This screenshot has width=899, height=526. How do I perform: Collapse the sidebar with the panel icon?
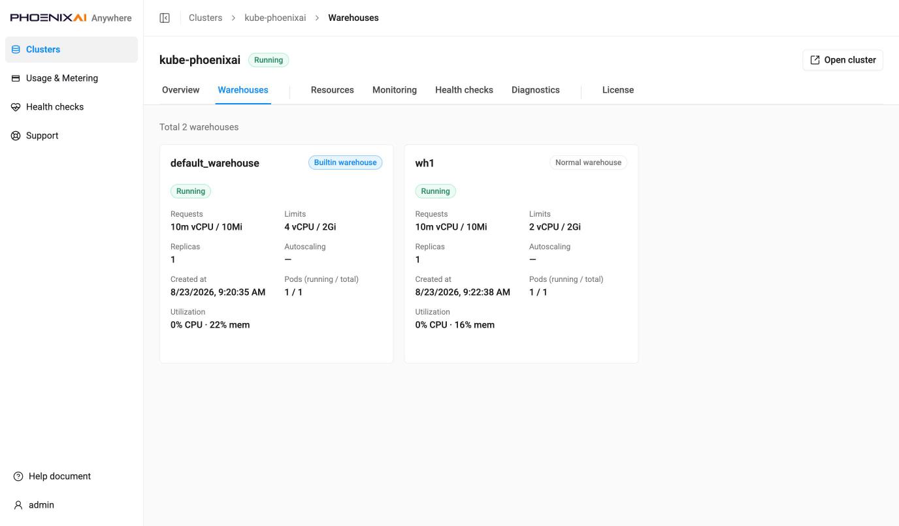tap(165, 18)
